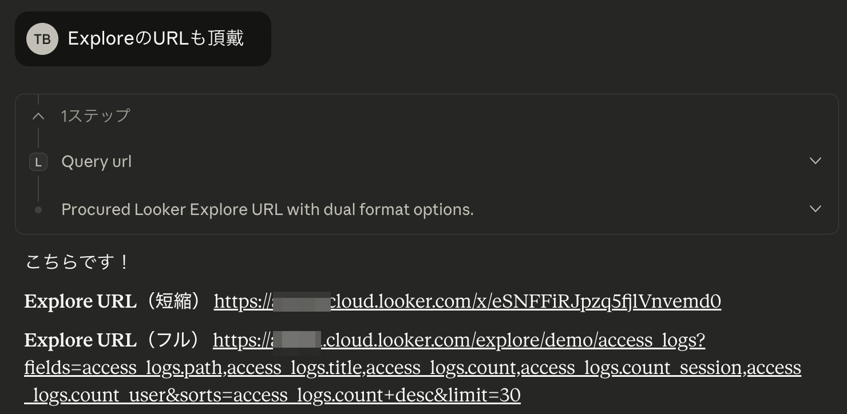Click the bullet dot beside Procured step
The width and height of the screenshot is (847, 414).
click(38, 210)
